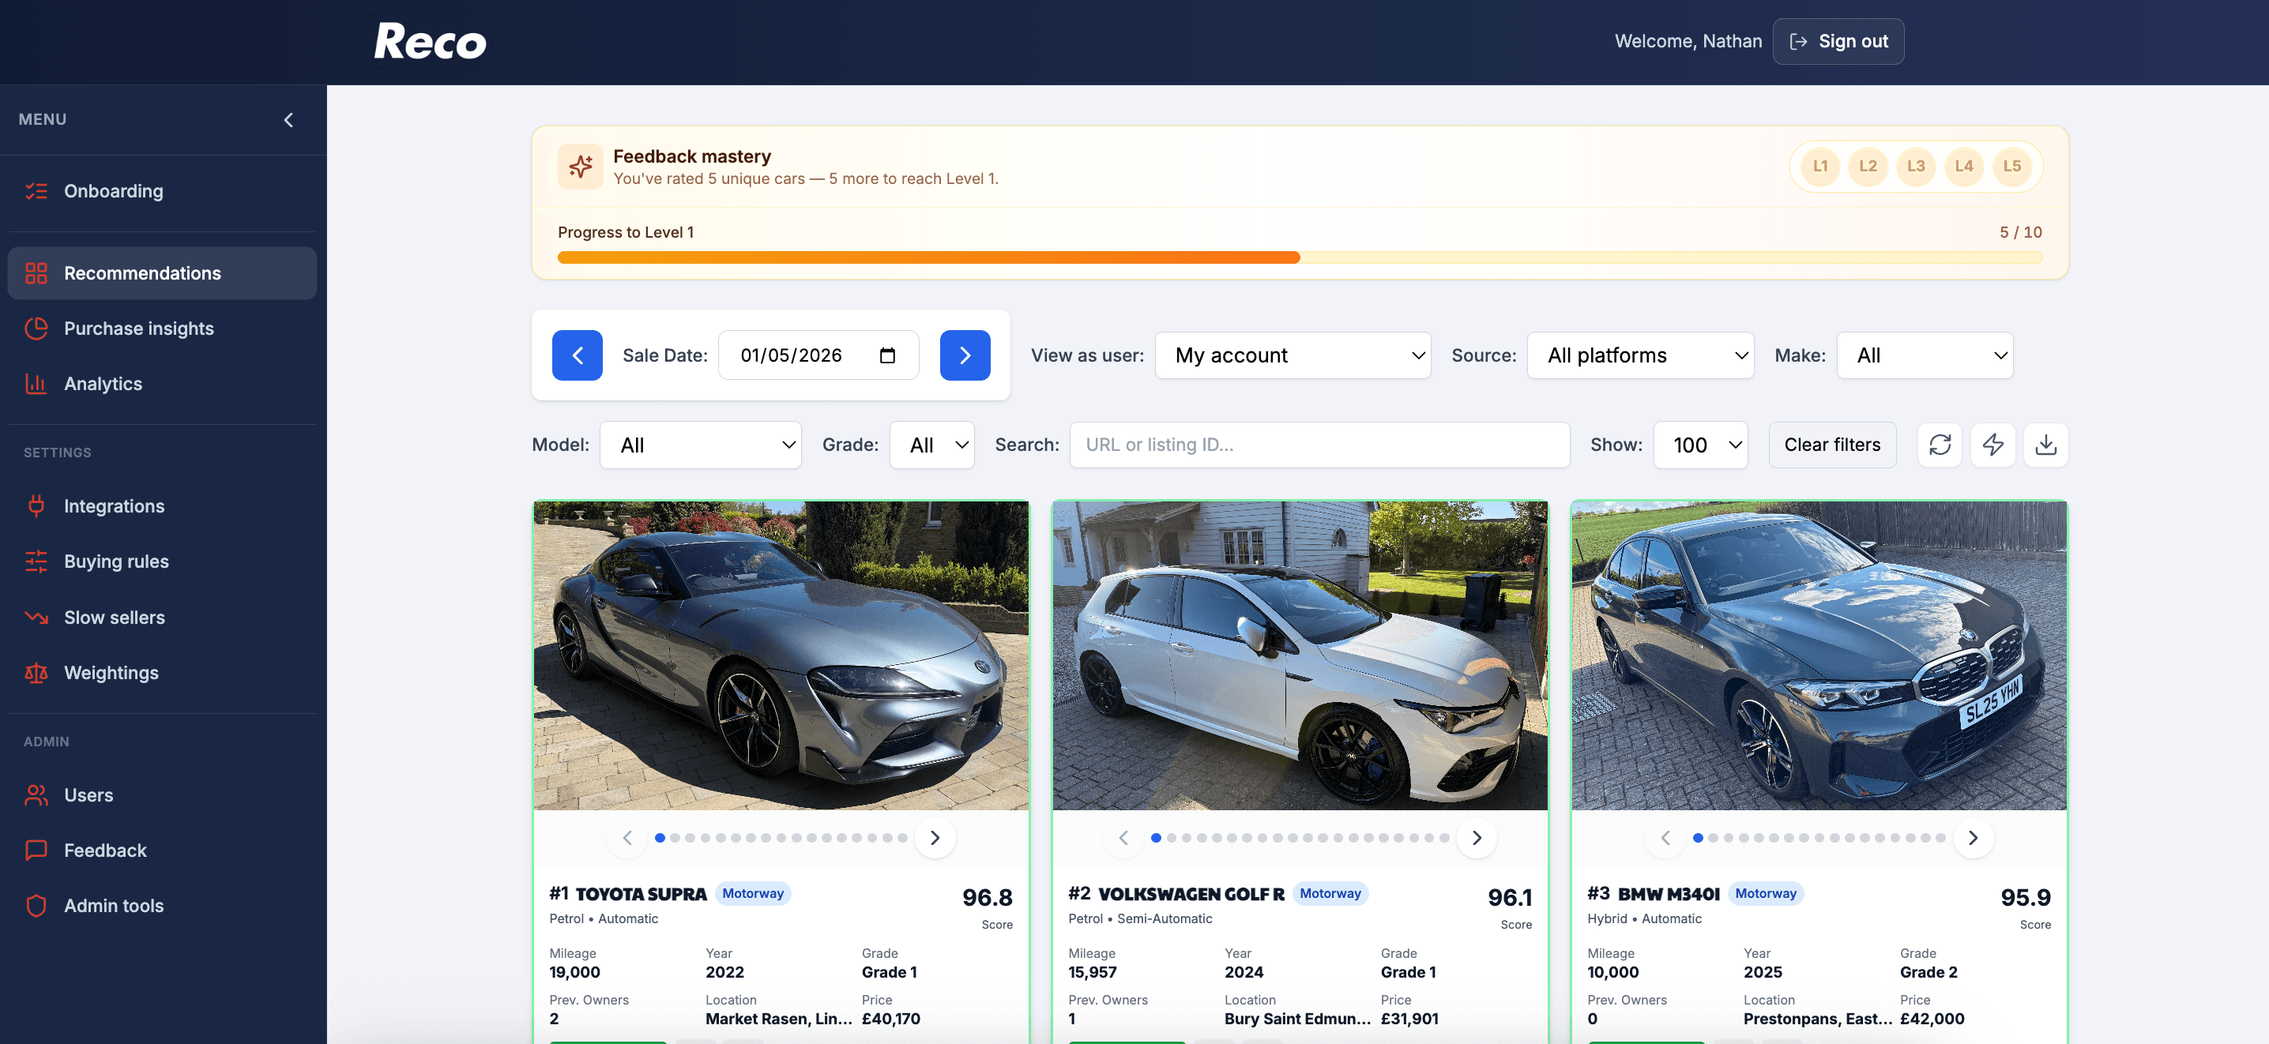Show next photo of BMW M340i

coord(1973,838)
